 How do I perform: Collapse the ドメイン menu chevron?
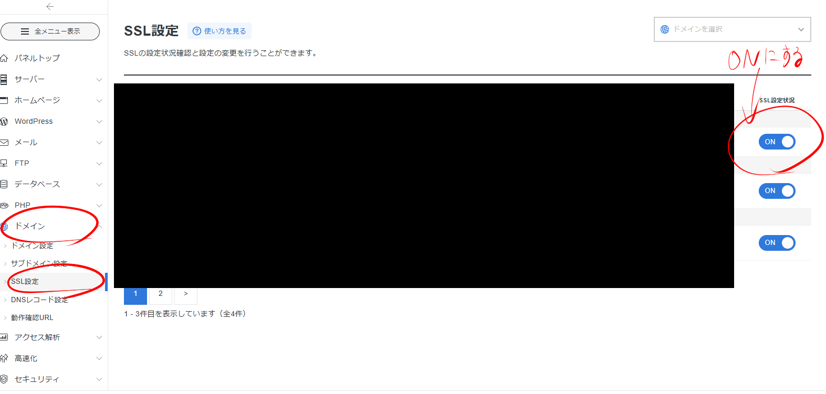[99, 226]
